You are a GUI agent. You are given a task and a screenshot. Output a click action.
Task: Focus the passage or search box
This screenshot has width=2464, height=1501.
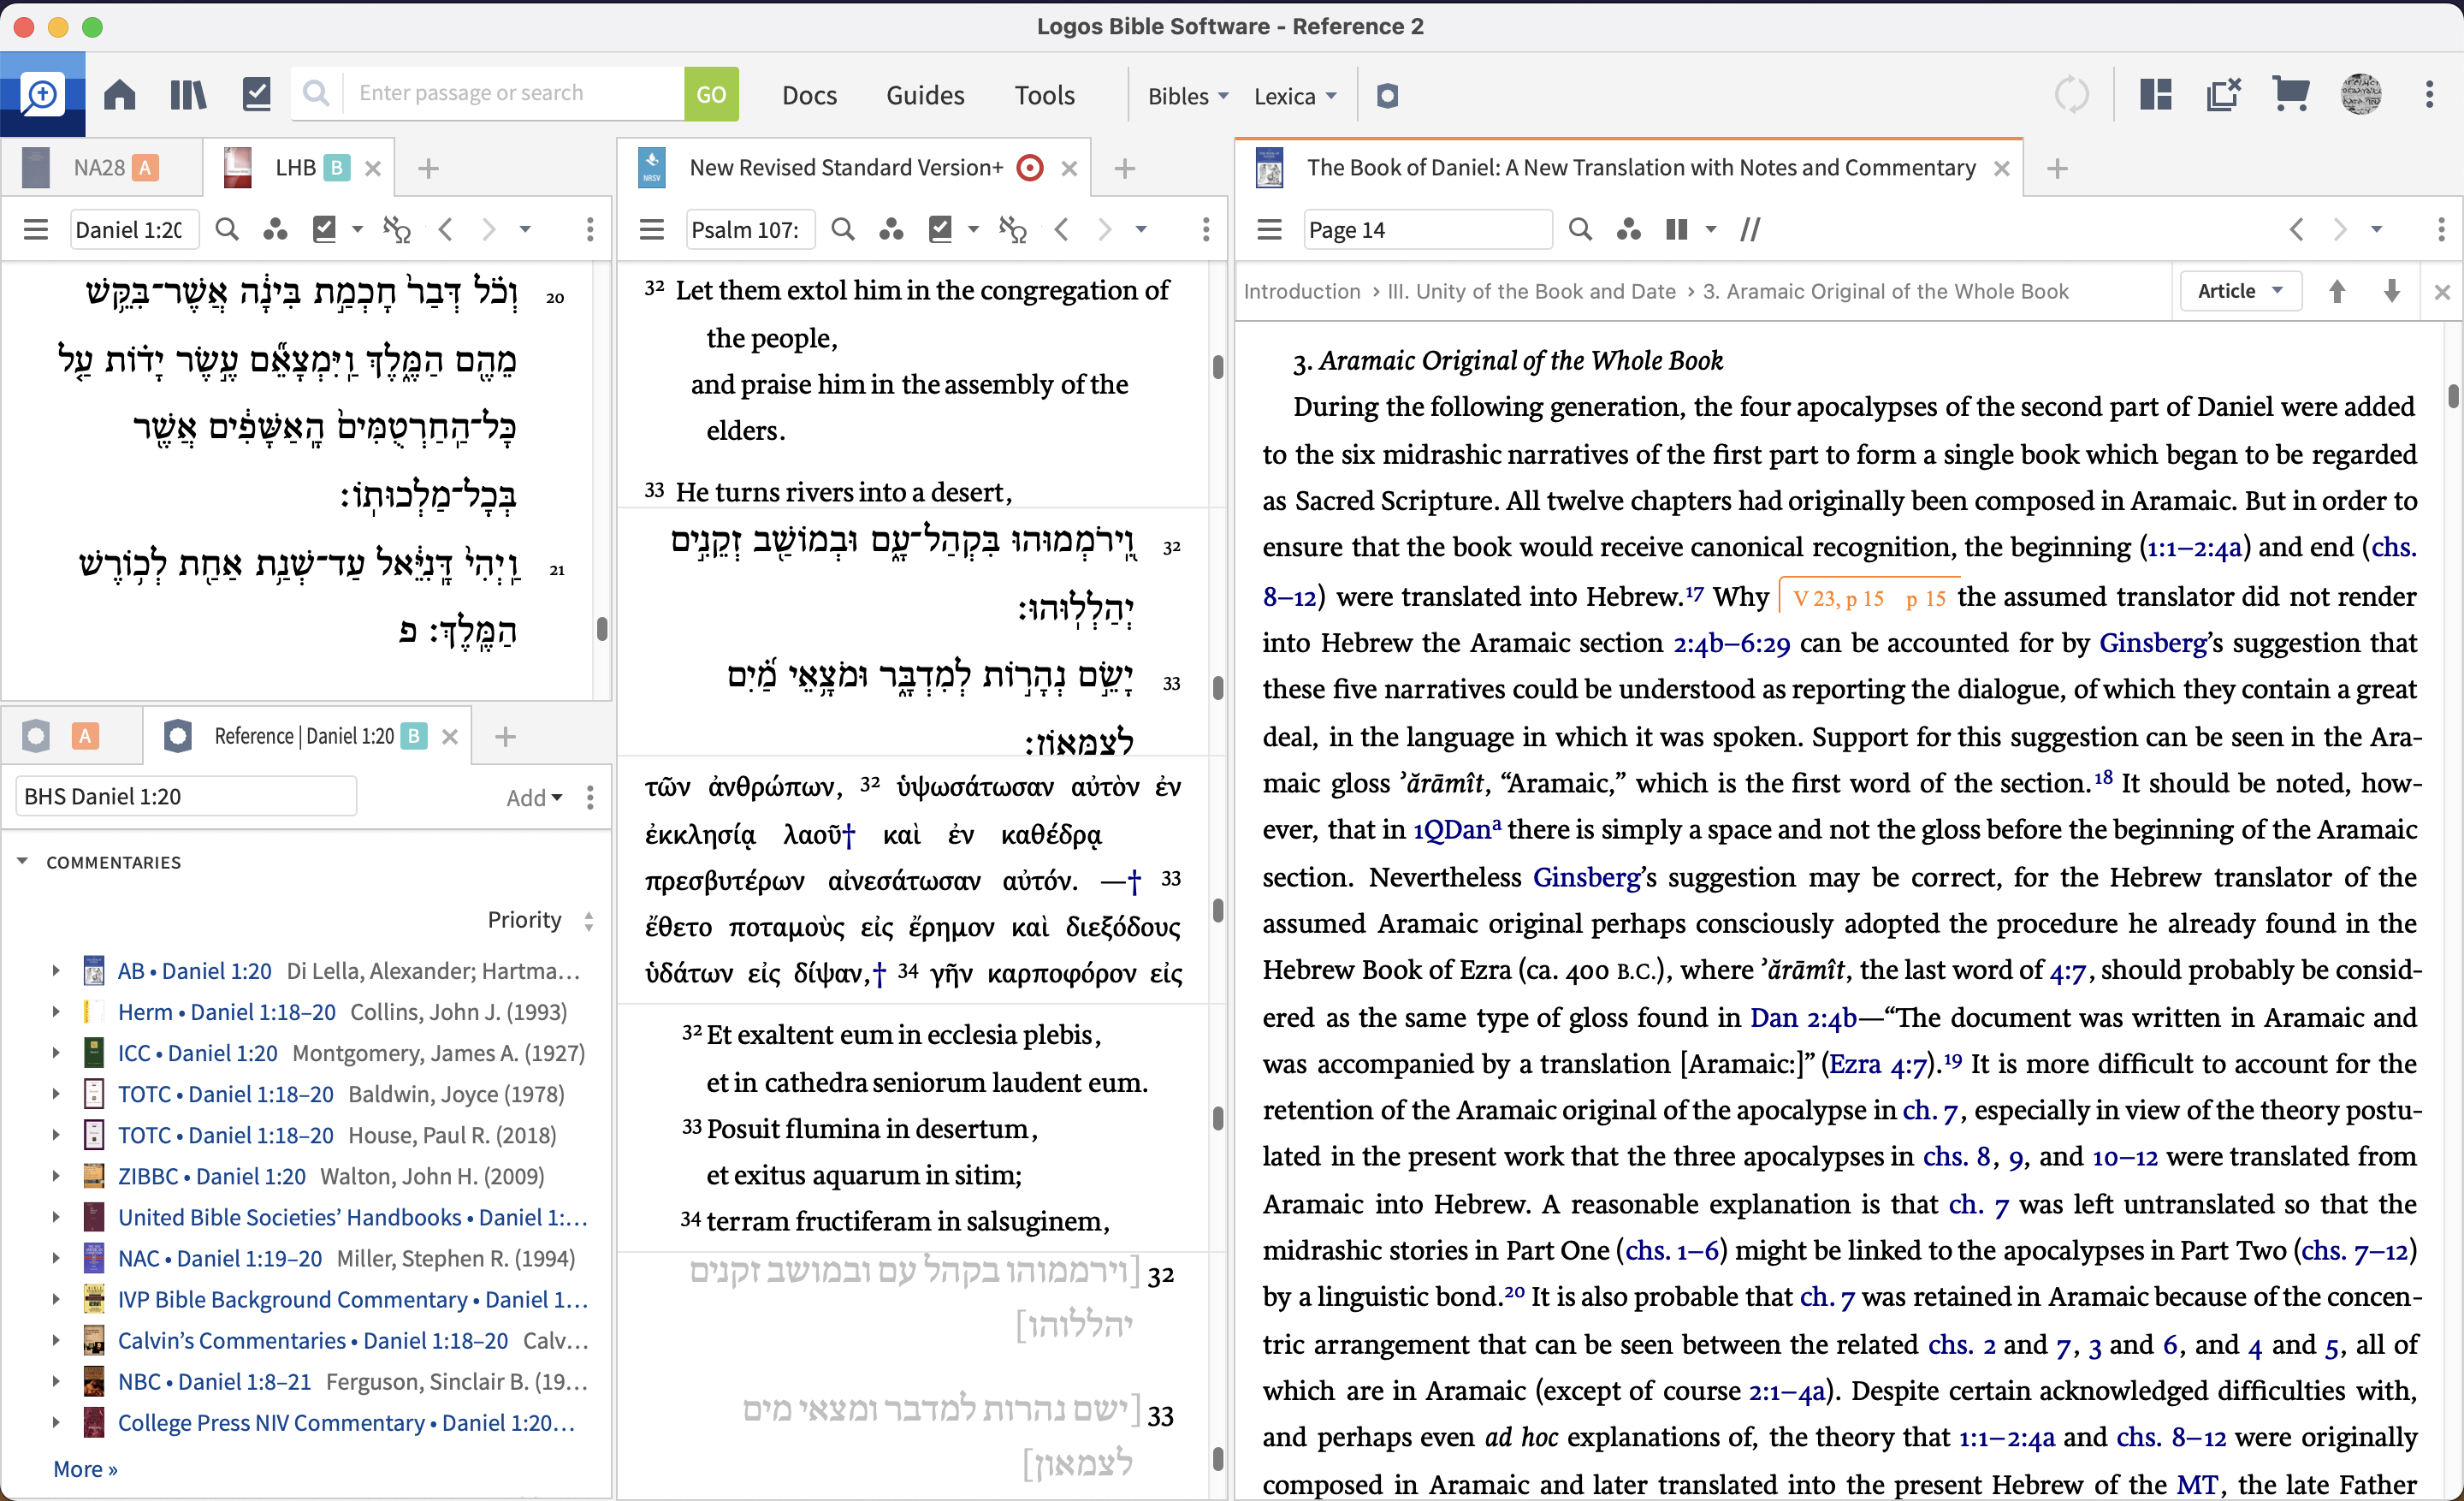[x=513, y=94]
